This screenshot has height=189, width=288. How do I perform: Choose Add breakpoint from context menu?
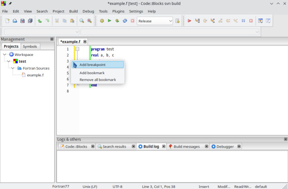(x=98, y=65)
